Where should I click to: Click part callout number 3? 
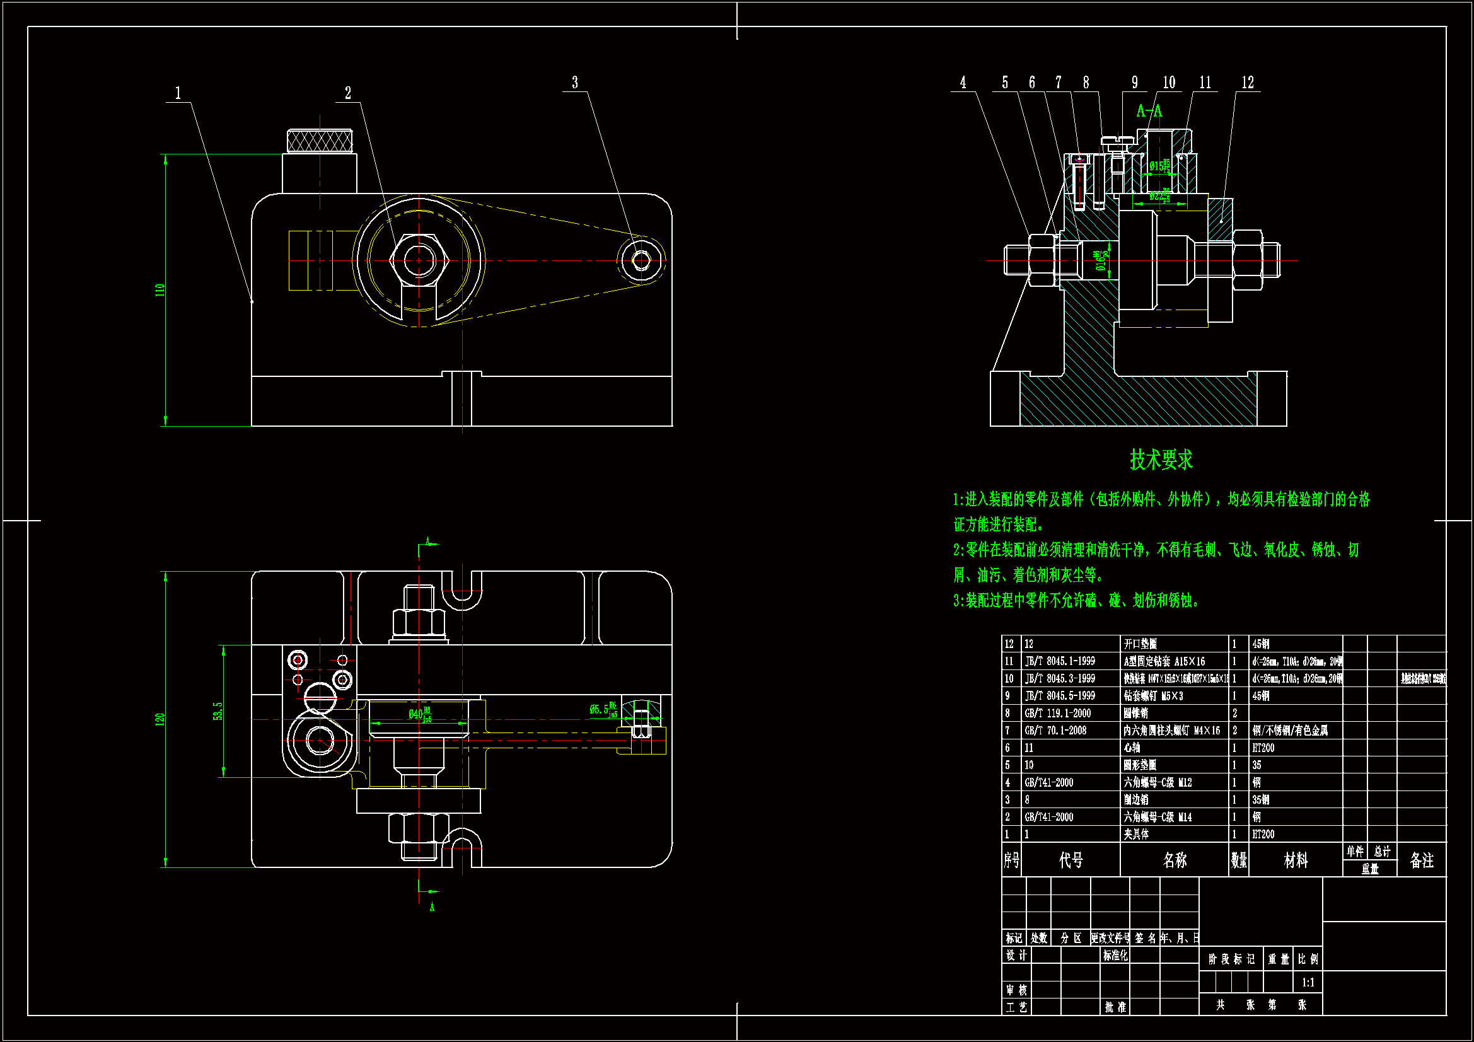(574, 83)
